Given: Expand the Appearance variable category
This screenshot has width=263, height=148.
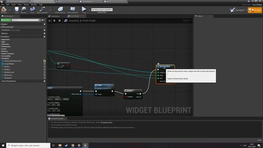Looking at the screenshot, I should coord(1,39).
